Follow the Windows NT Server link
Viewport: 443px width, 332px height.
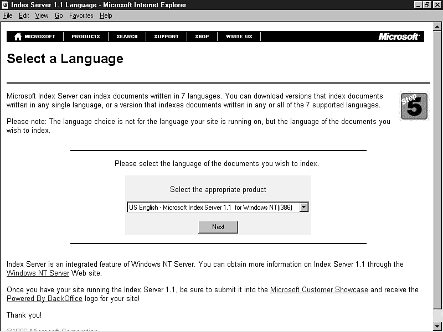pos(38,273)
